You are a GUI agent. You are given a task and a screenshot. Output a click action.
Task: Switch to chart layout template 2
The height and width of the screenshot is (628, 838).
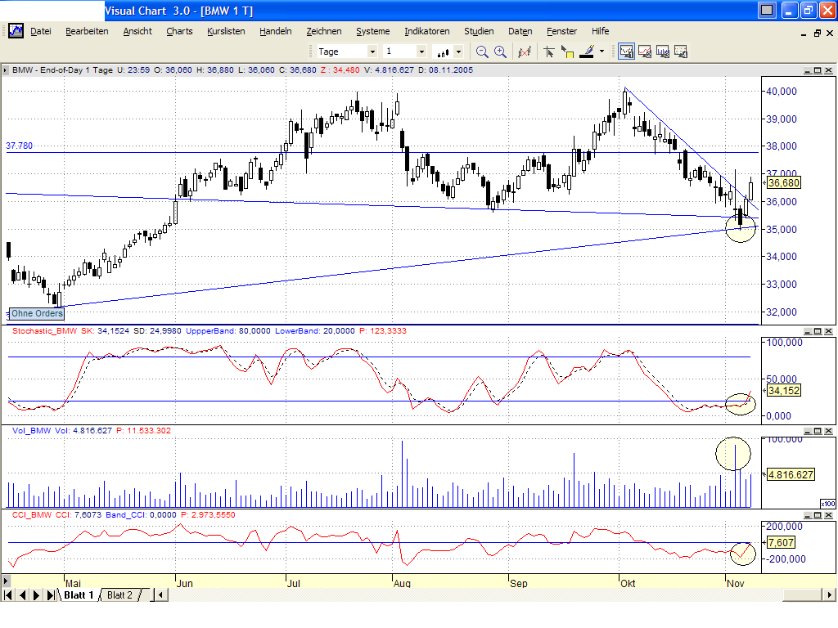[645, 50]
